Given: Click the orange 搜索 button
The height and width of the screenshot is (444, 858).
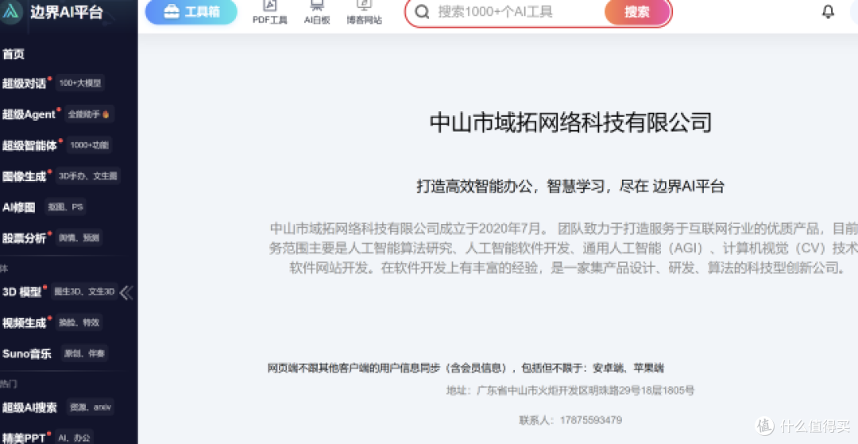Looking at the screenshot, I should pyautogui.click(x=637, y=12).
